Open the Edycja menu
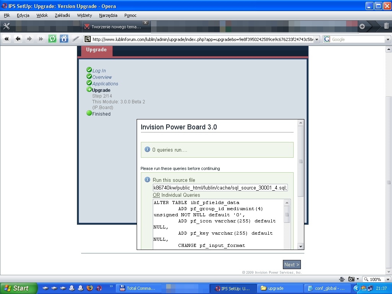Viewport: 392px width, 294px height. [x=23, y=15]
